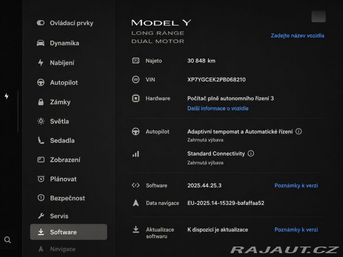The image size is (343, 257).
Task: Click the arrow icon beside Navigace
Action: click(40, 249)
